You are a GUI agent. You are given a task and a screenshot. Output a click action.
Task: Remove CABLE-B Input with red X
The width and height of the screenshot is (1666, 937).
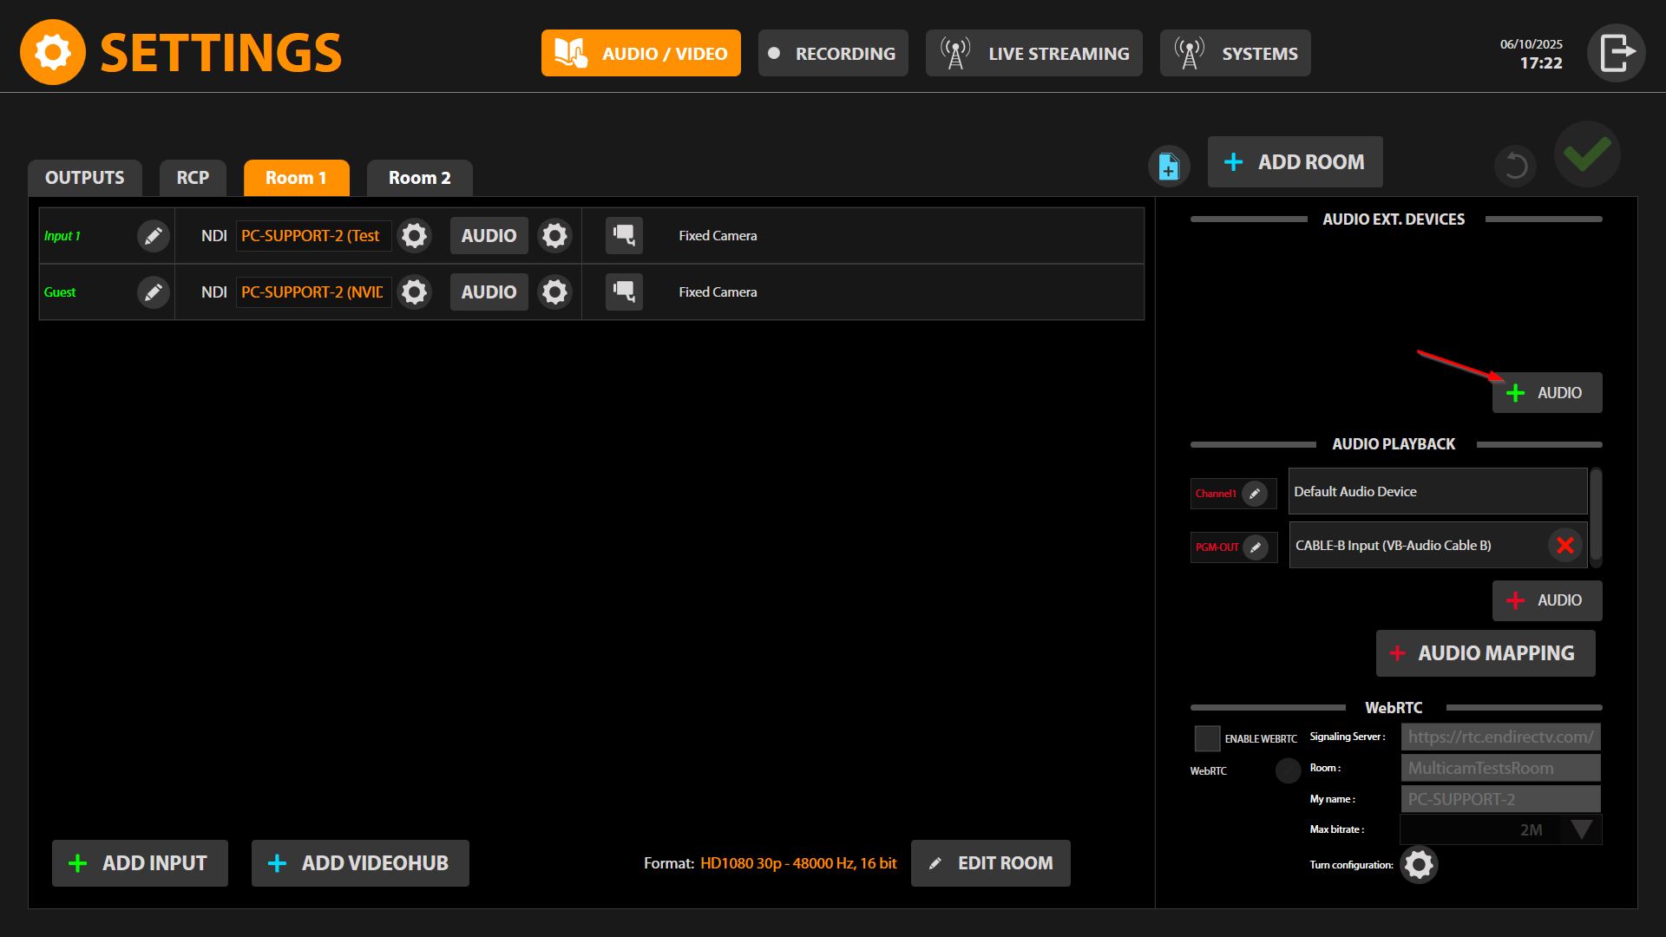pos(1565,546)
